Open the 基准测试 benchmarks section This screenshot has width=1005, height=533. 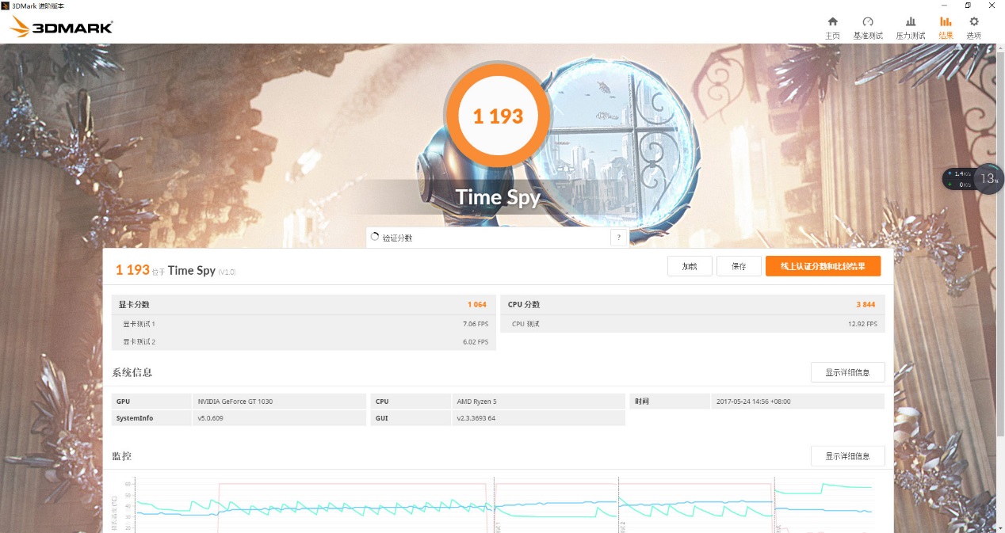click(x=868, y=28)
